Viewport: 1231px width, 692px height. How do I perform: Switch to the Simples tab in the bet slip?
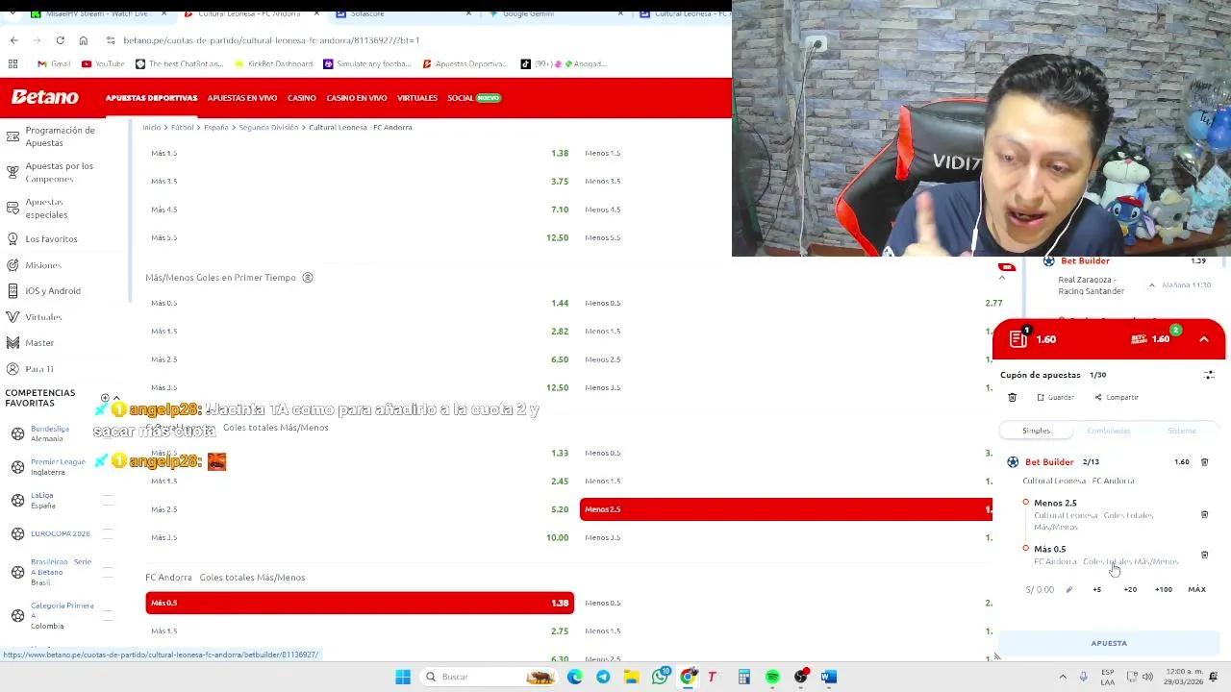1036,431
